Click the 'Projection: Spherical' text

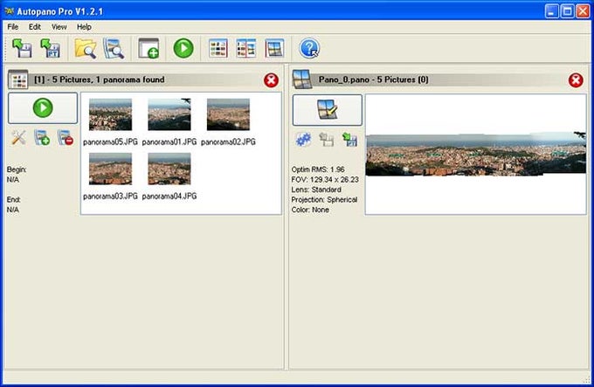324,199
